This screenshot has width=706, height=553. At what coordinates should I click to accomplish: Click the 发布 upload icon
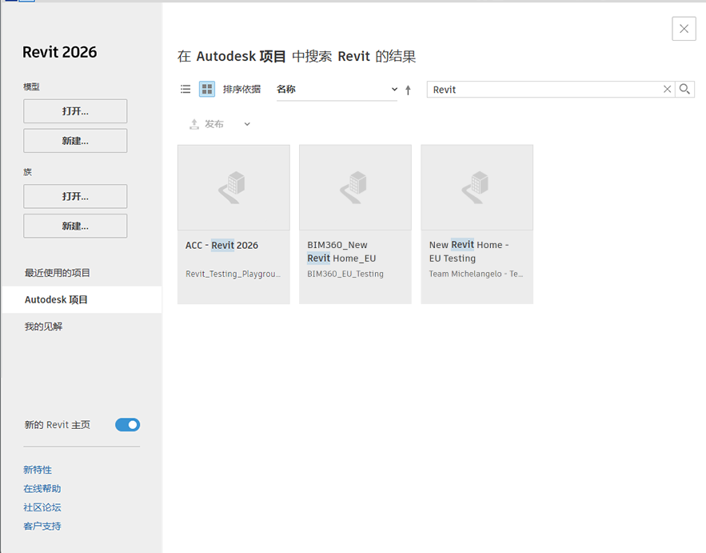[194, 124]
